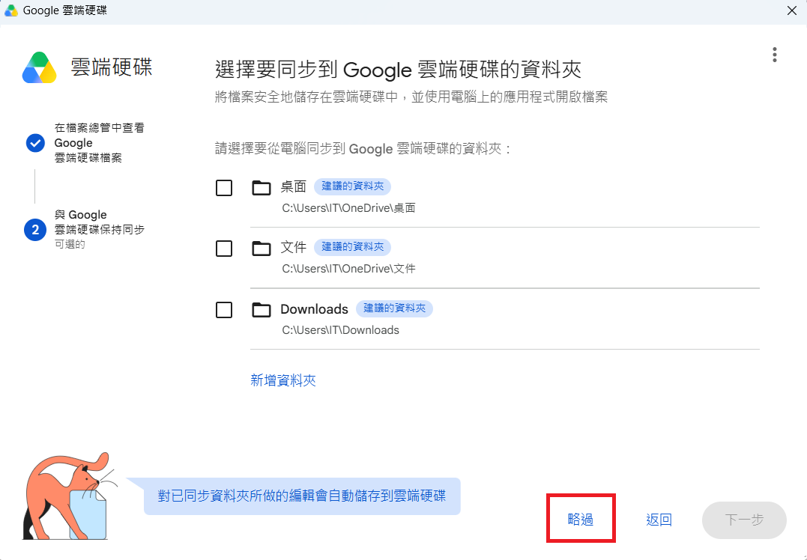807x560 pixels.
Task: Click the heading 選擇要同步到 Google 雲端硬碟的資料夾
Action: 399,70
